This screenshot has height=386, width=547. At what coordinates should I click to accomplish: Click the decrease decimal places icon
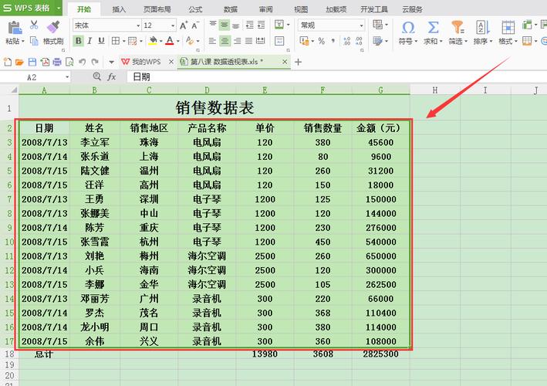(x=359, y=41)
